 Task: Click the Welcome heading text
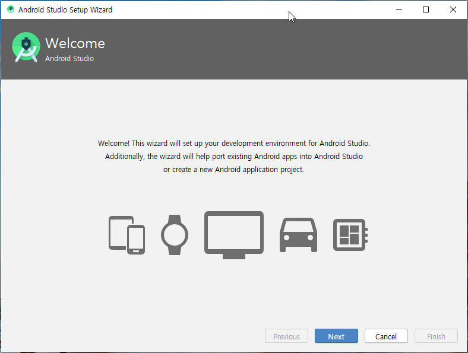coord(75,43)
